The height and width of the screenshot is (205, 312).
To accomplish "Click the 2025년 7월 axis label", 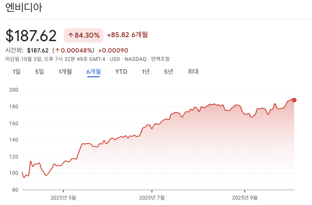I will pyautogui.click(x=152, y=198).
